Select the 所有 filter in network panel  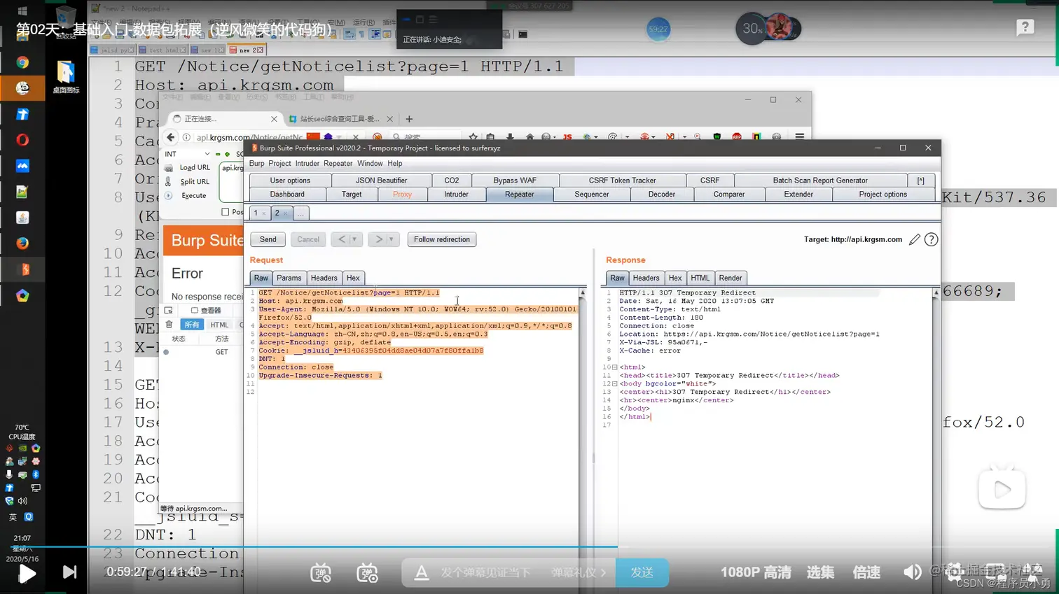point(192,325)
